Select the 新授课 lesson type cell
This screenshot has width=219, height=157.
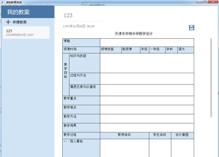131,50
